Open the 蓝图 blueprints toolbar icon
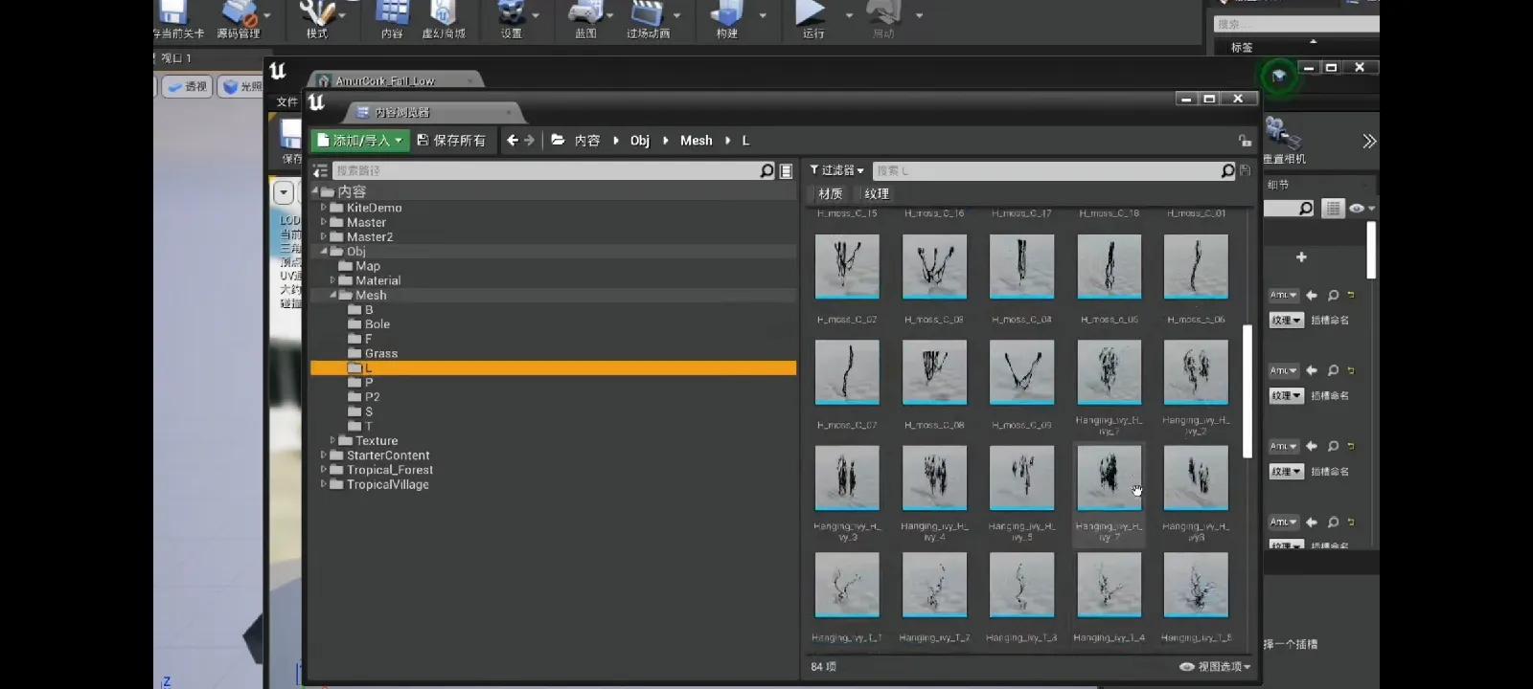The image size is (1533, 689). (x=585, y=15)
